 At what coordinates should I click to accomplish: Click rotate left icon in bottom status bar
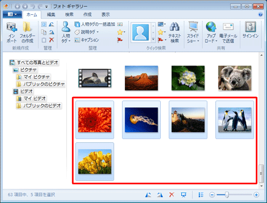point(148,195)
